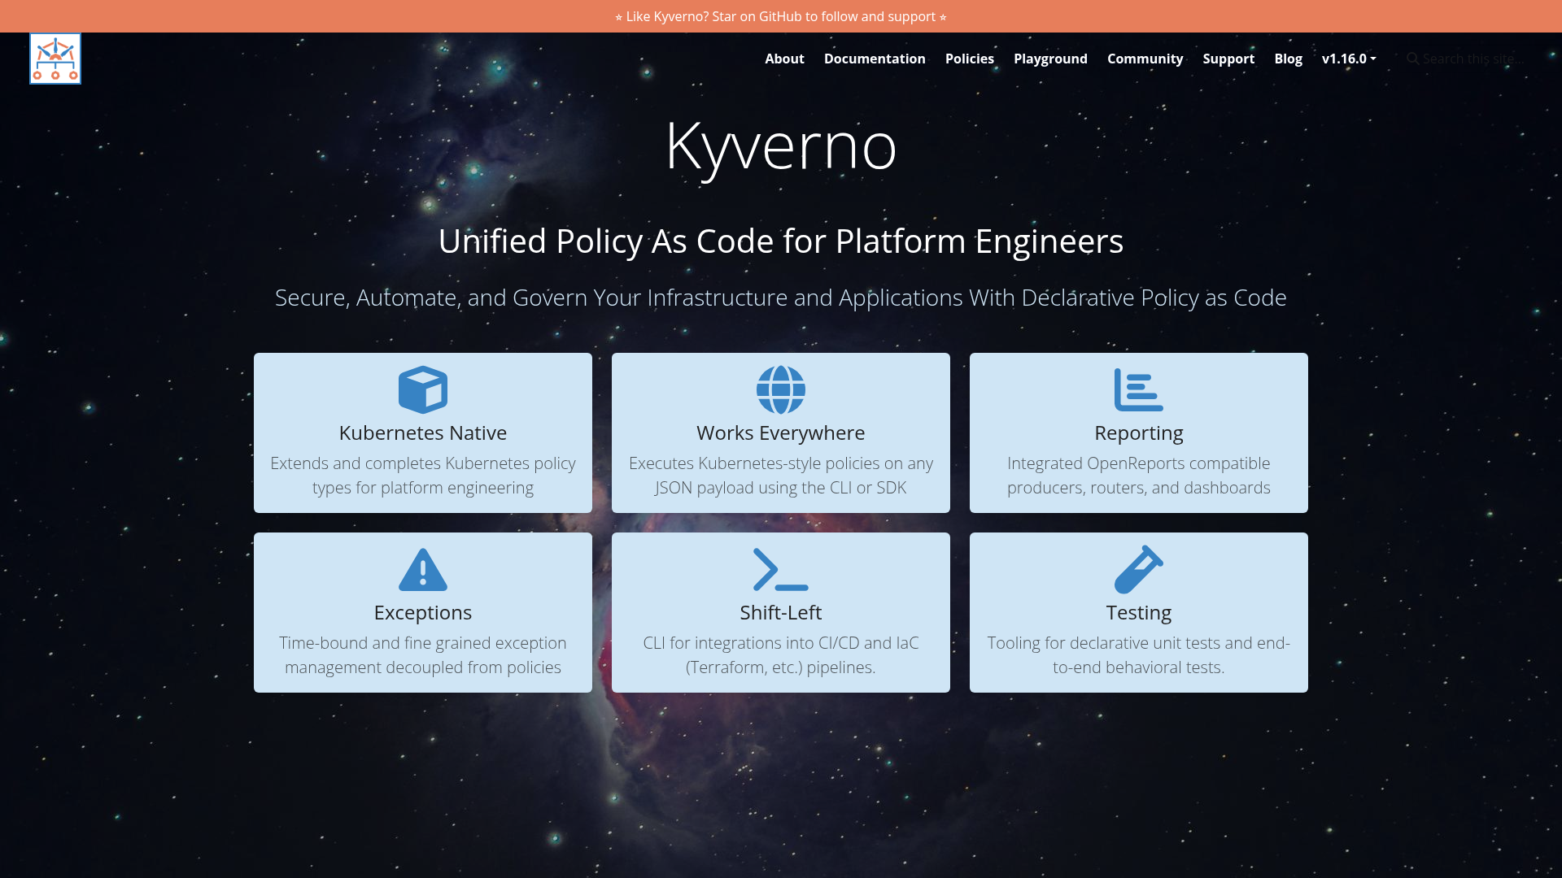
Task: Open the Reporting feature card
Action: [1138, 432]
